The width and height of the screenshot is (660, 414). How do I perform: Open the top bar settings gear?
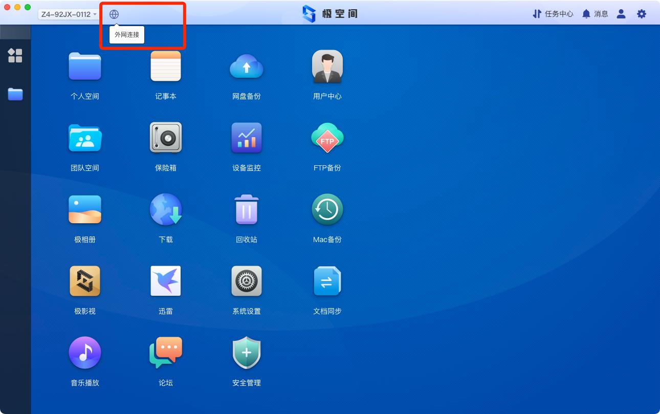pos(642,14)
